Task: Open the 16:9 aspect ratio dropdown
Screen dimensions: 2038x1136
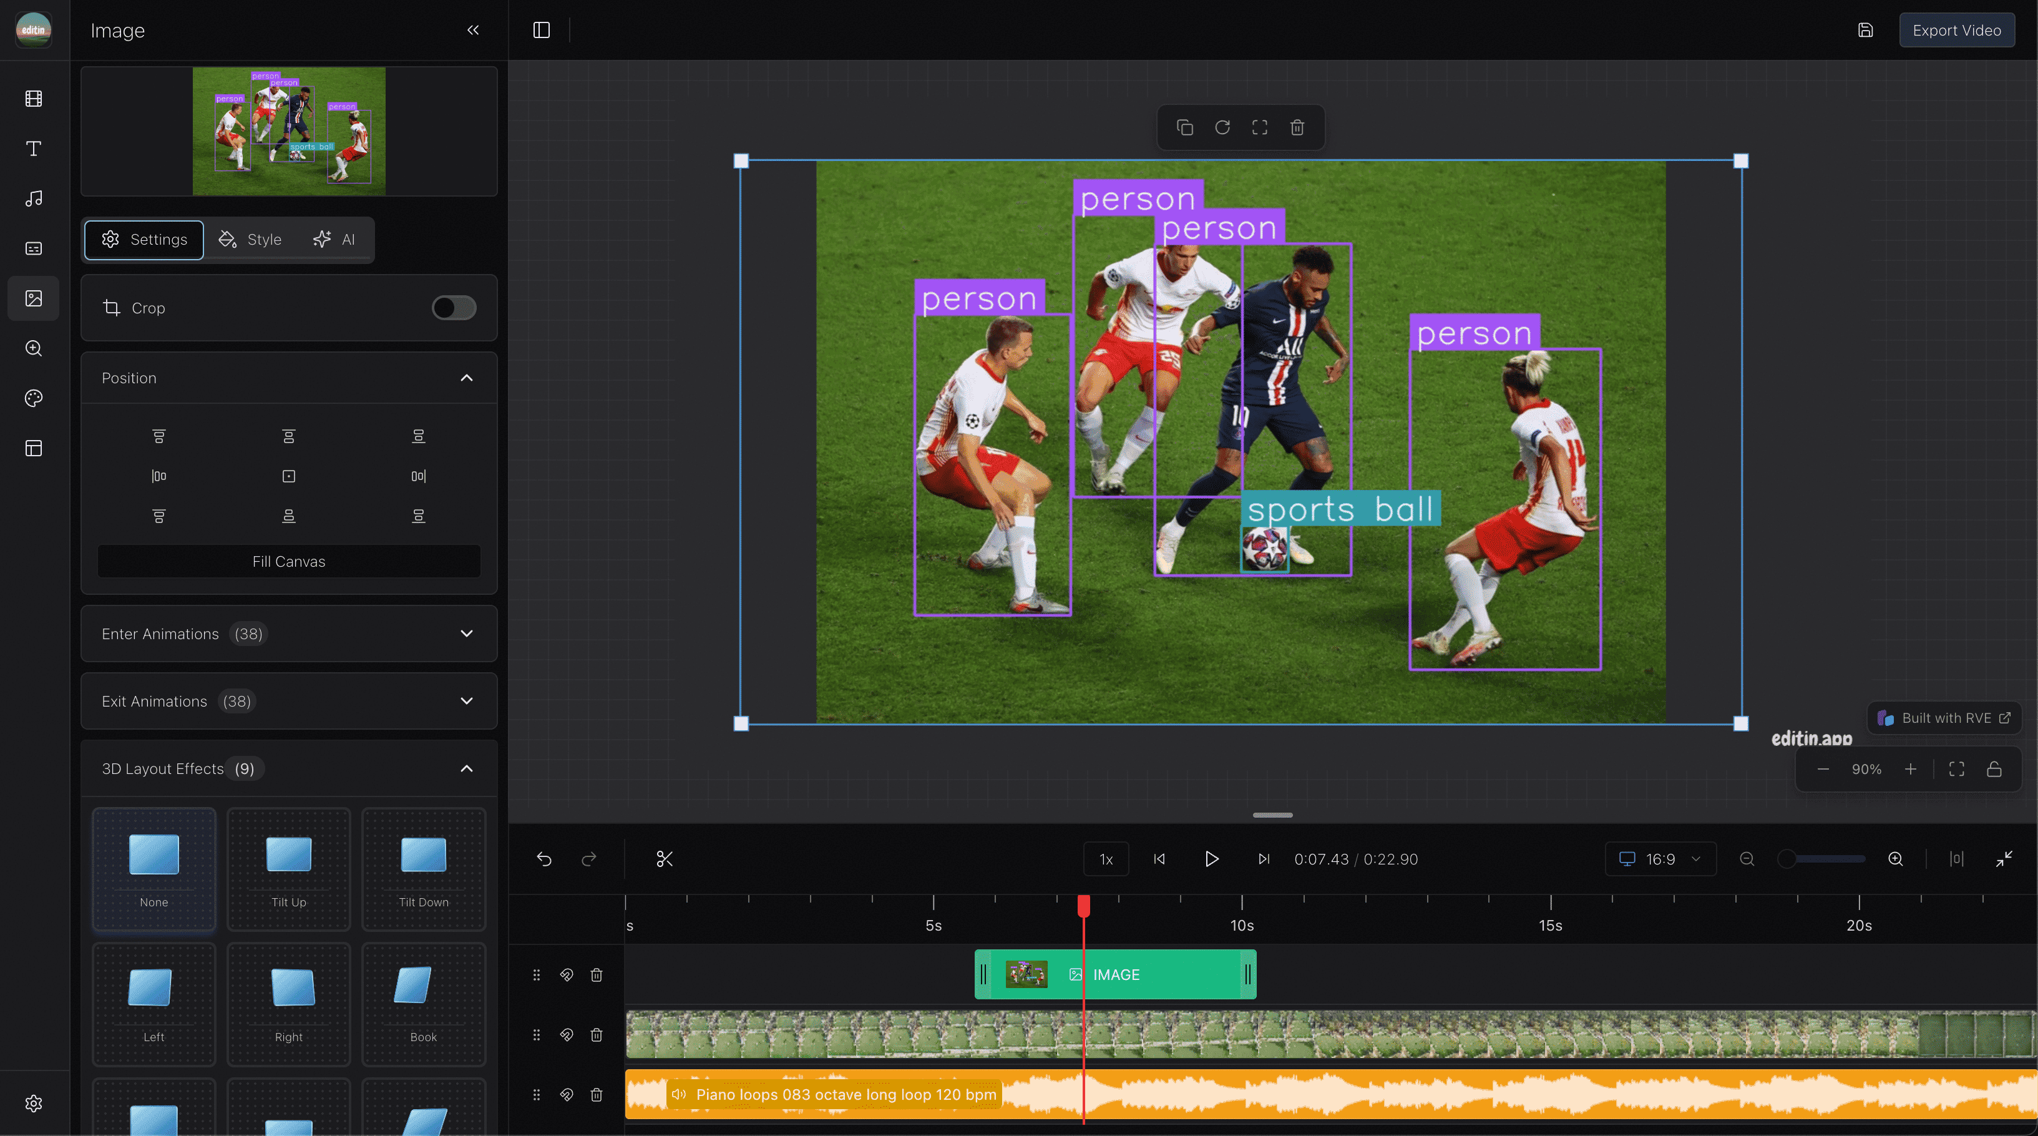Action: [x=1660, y=859]
